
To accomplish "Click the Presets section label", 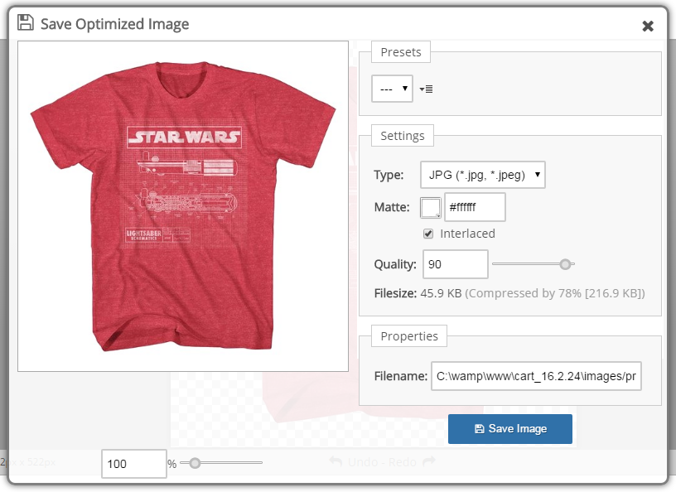I will 400,51.
